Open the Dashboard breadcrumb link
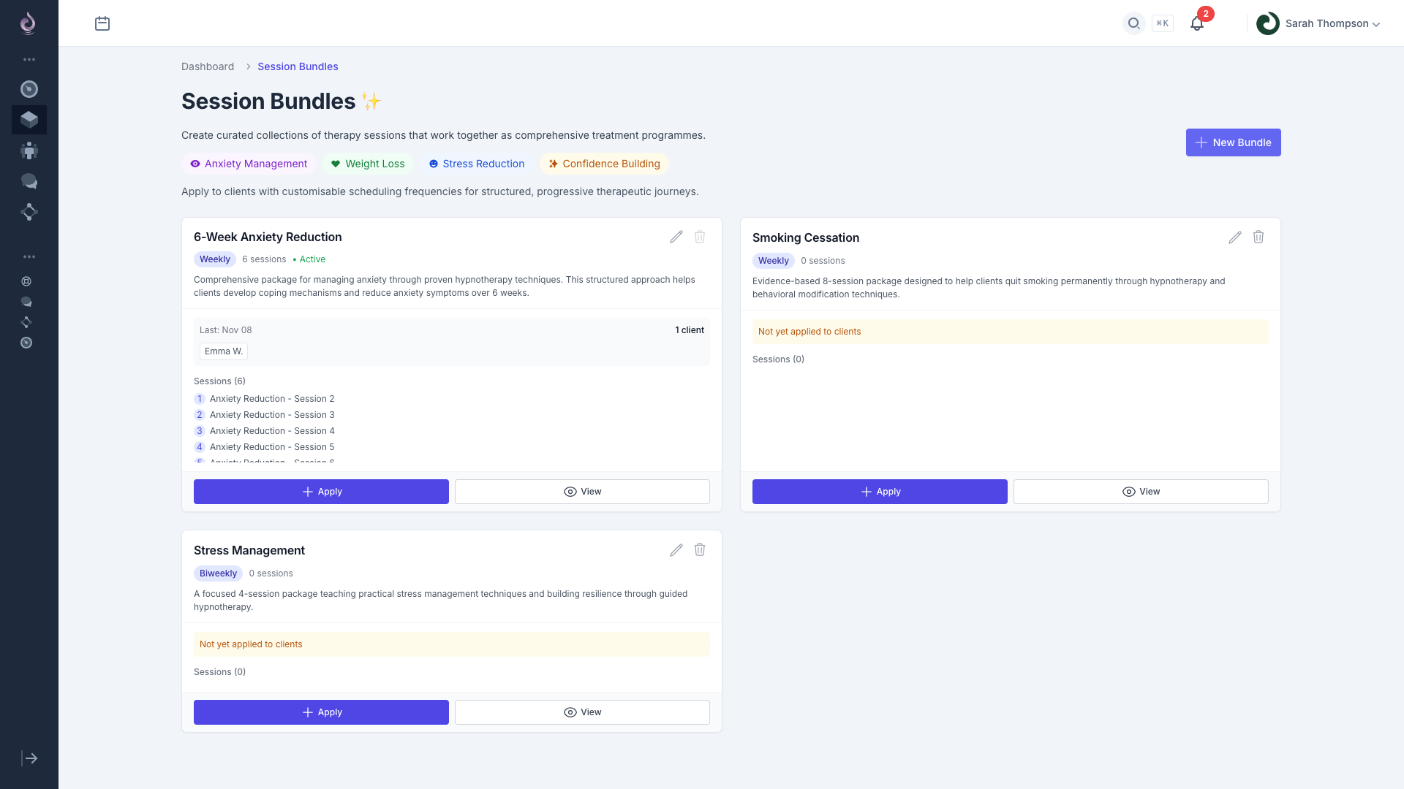 tap(208, 66)
